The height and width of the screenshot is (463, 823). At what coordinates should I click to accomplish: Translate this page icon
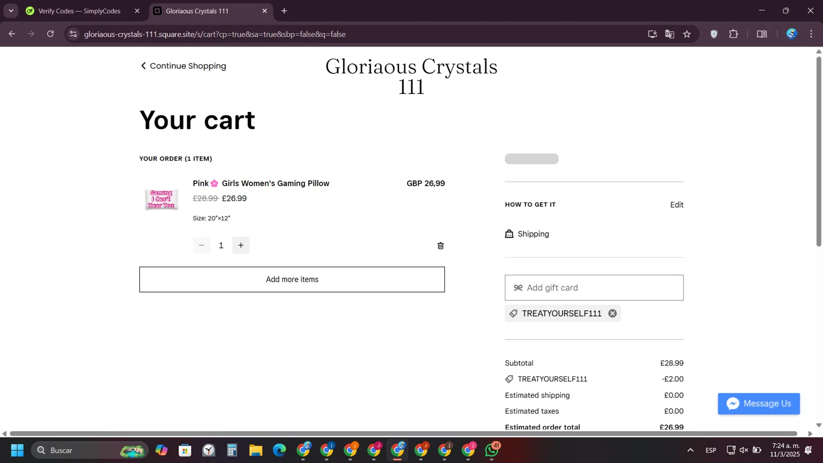[x=669, y=34]
